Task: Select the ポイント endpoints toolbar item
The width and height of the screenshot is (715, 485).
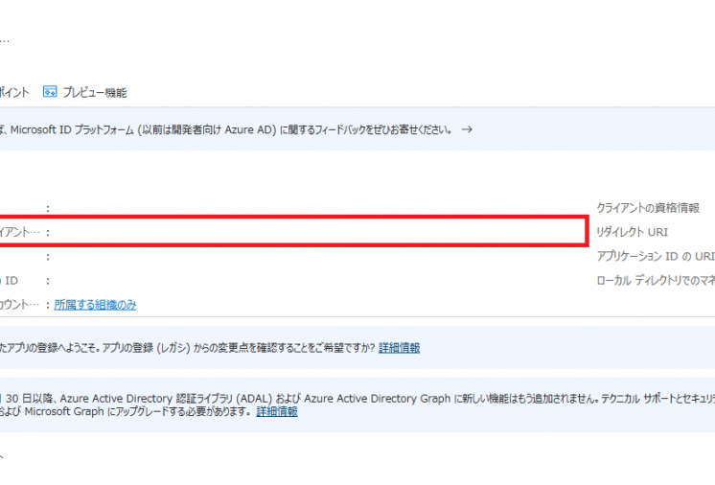Action: coord(14,93)
